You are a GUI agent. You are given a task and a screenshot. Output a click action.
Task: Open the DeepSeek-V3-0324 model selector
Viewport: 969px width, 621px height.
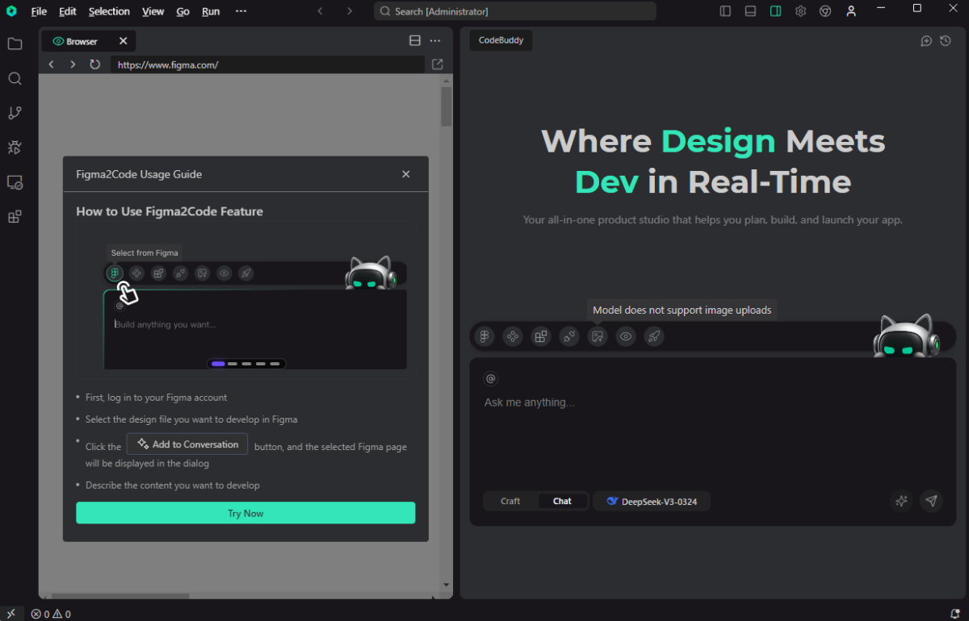(x=652, y=501)
